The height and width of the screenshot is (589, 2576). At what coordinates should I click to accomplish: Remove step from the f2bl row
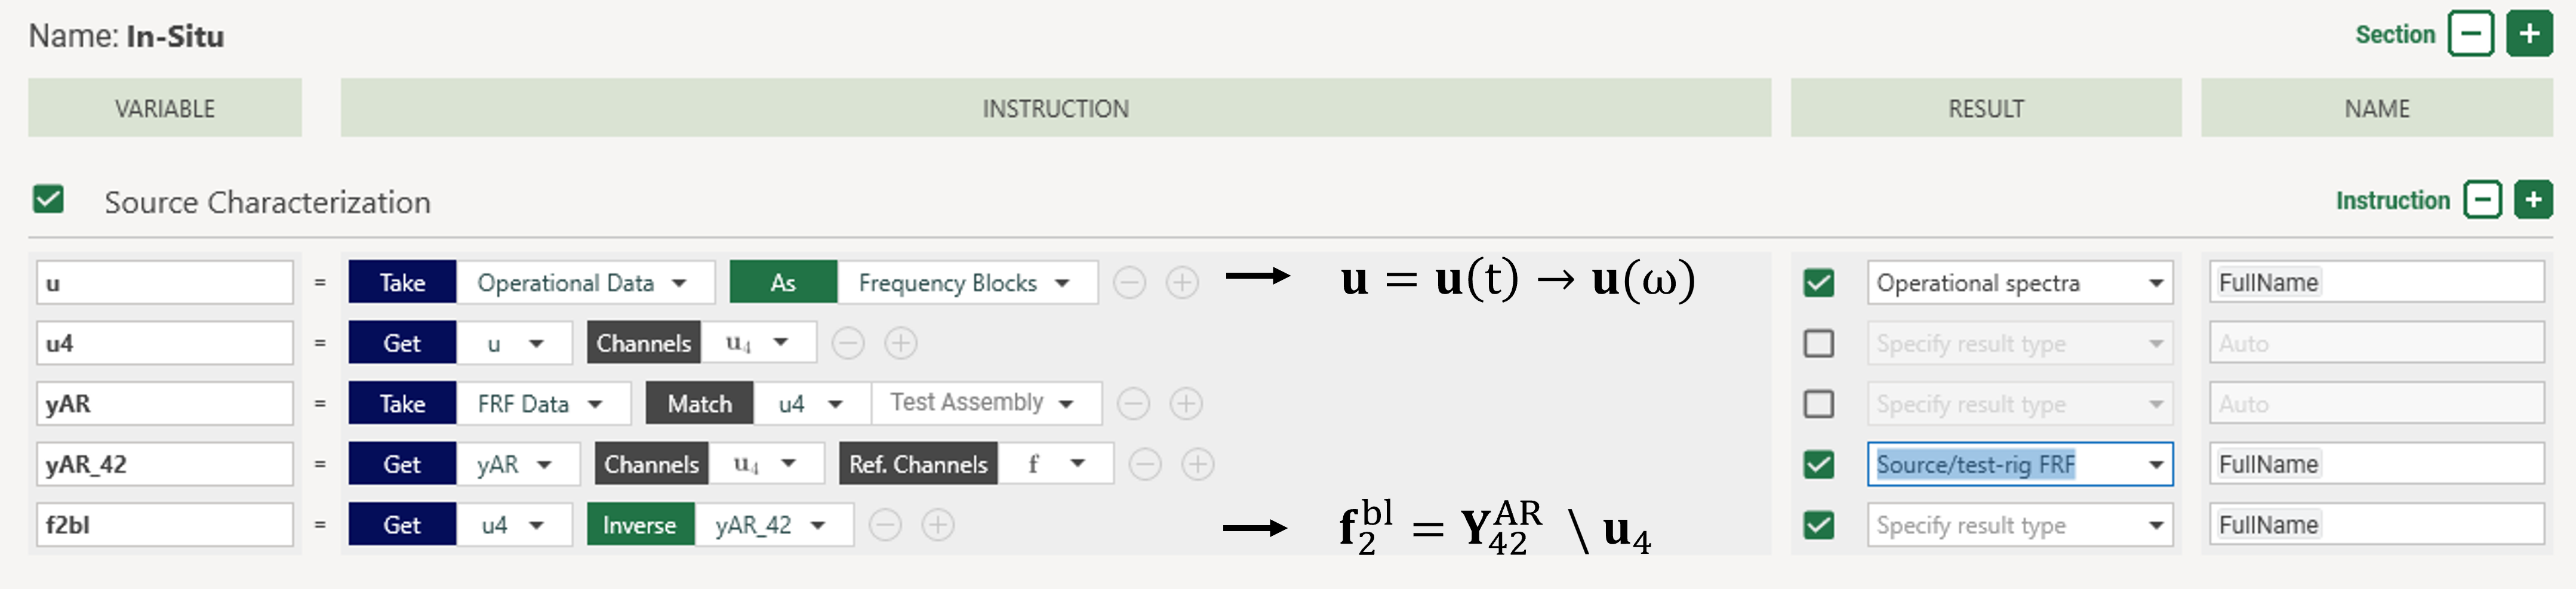[885, 525]
